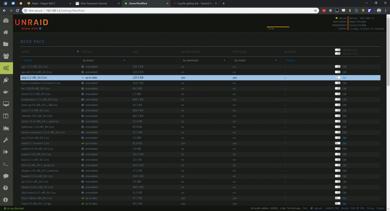Switch to the Log file getting full tab
This screenshot has width=390, height=211.
(x=195, y=4)
